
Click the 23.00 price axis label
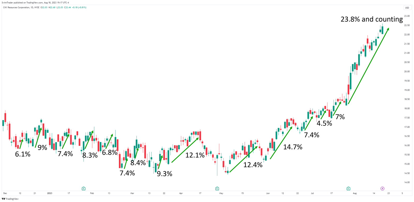pos(407,16)
